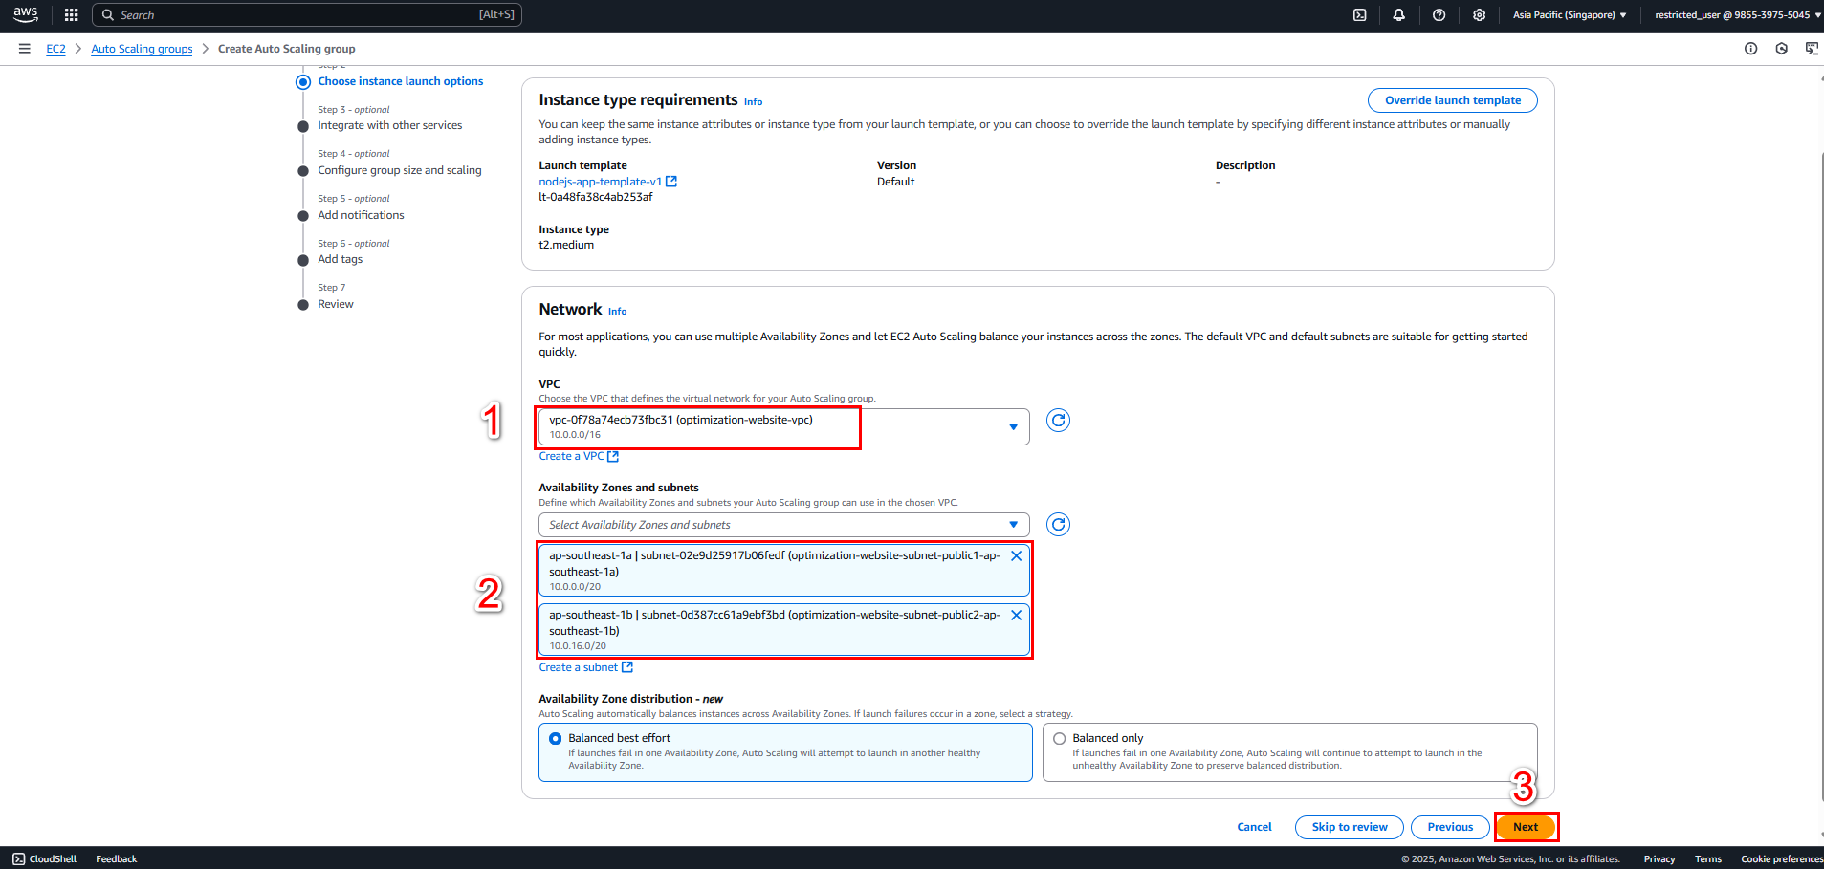Open the VPC dropdown

click(x=783, y=426)
